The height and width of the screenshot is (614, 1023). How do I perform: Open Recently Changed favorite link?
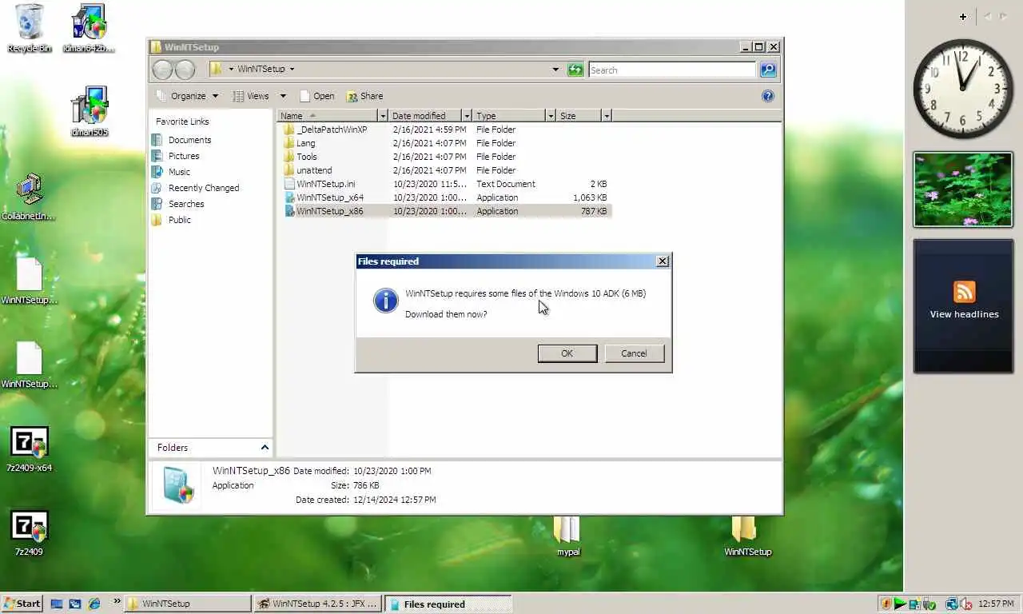[x=203, y=188]
